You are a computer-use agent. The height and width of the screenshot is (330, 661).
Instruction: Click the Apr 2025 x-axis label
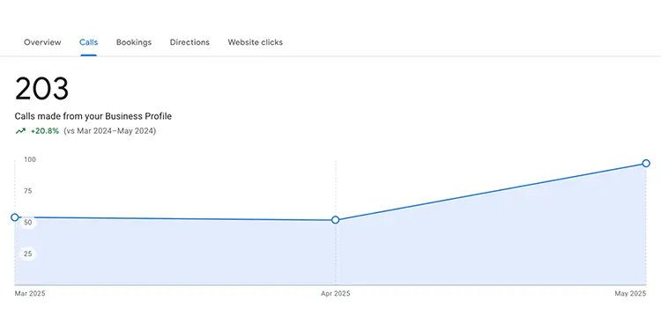coord(335,293)
